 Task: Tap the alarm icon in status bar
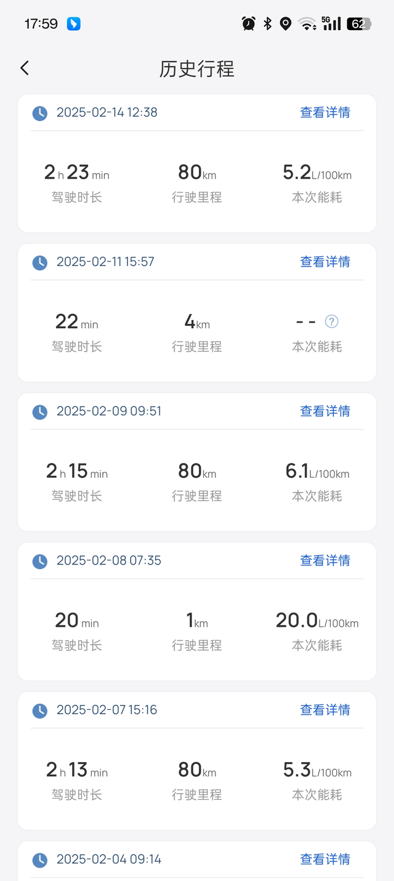tap(249, 24)
